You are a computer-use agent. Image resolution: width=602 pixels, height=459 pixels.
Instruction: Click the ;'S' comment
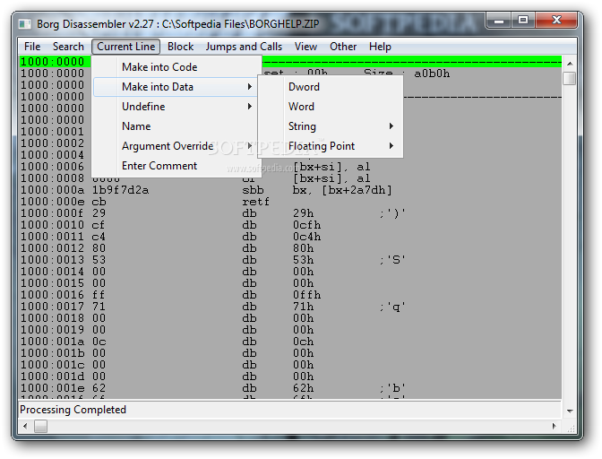click(x=392, y=260)
